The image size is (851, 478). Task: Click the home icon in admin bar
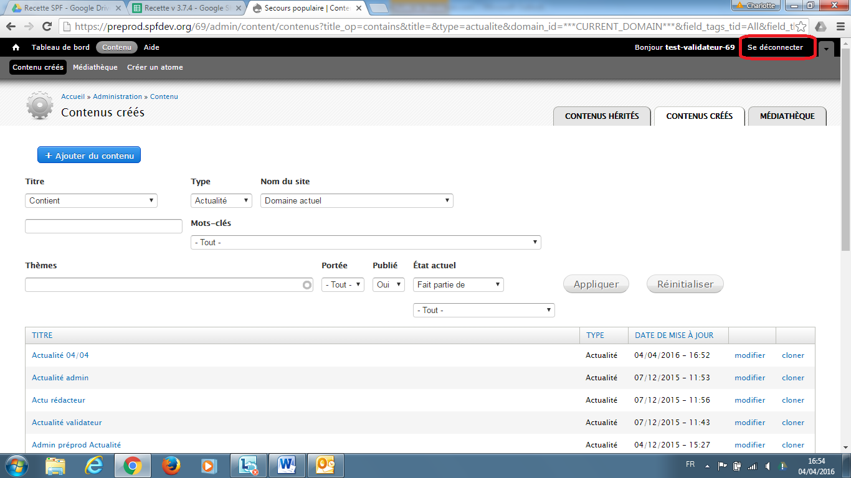[x=16, y=47]
